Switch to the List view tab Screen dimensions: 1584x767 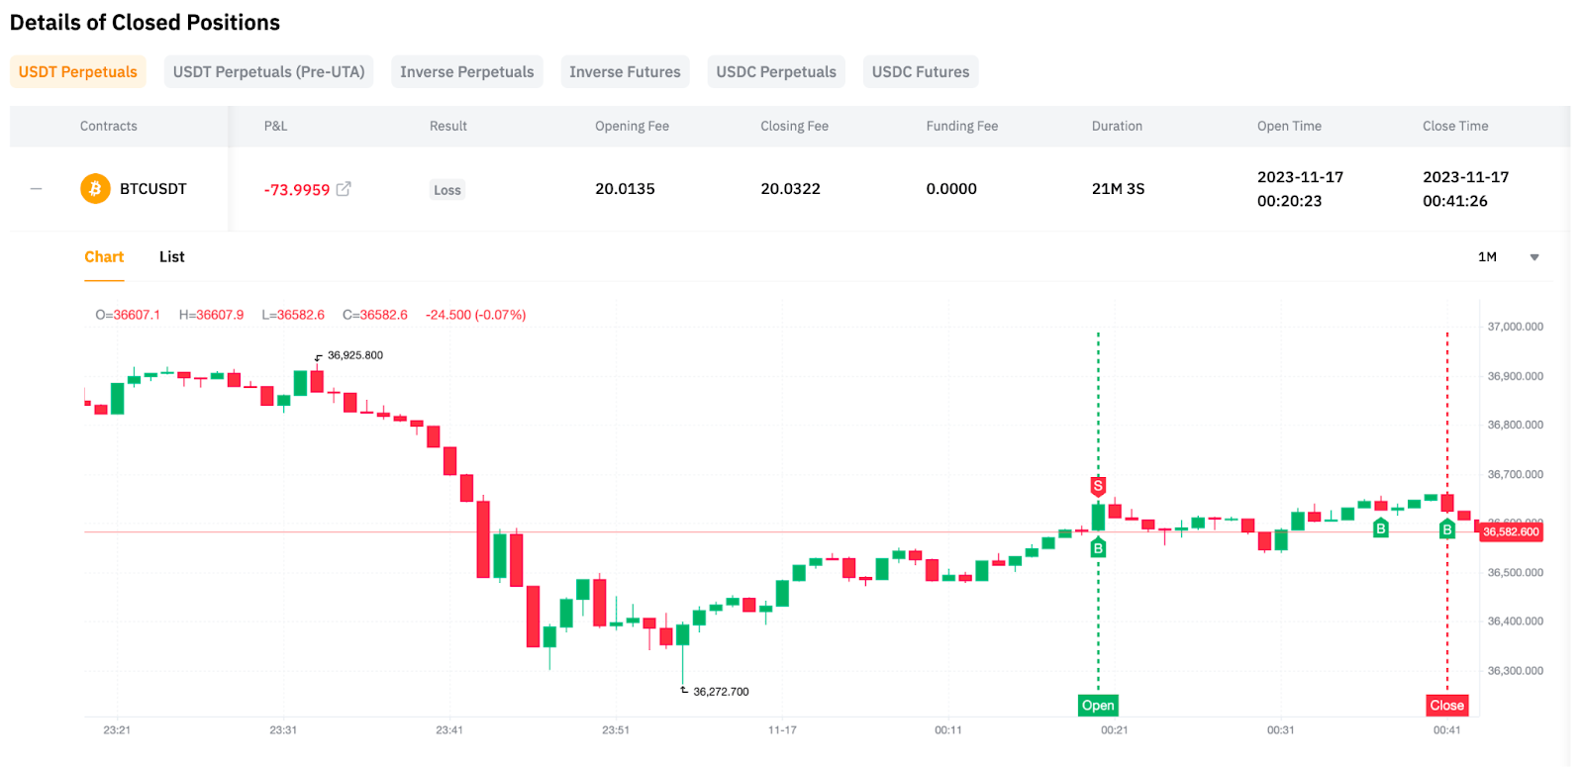pyautogui.click(x=171, y=257)
